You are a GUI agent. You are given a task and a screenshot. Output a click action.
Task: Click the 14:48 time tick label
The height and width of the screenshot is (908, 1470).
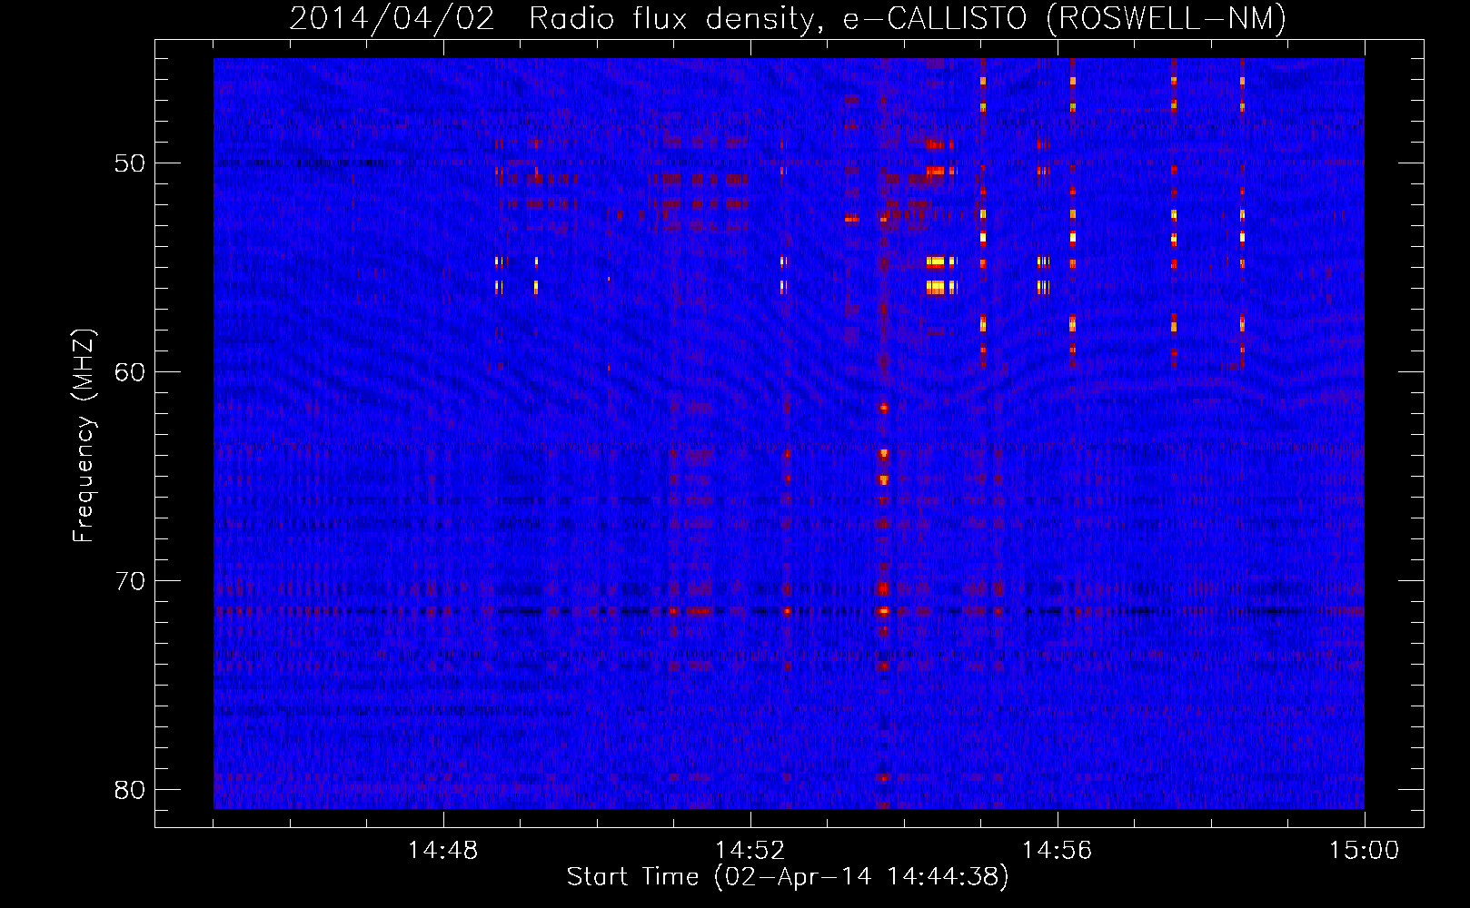(x=443, y=851)
